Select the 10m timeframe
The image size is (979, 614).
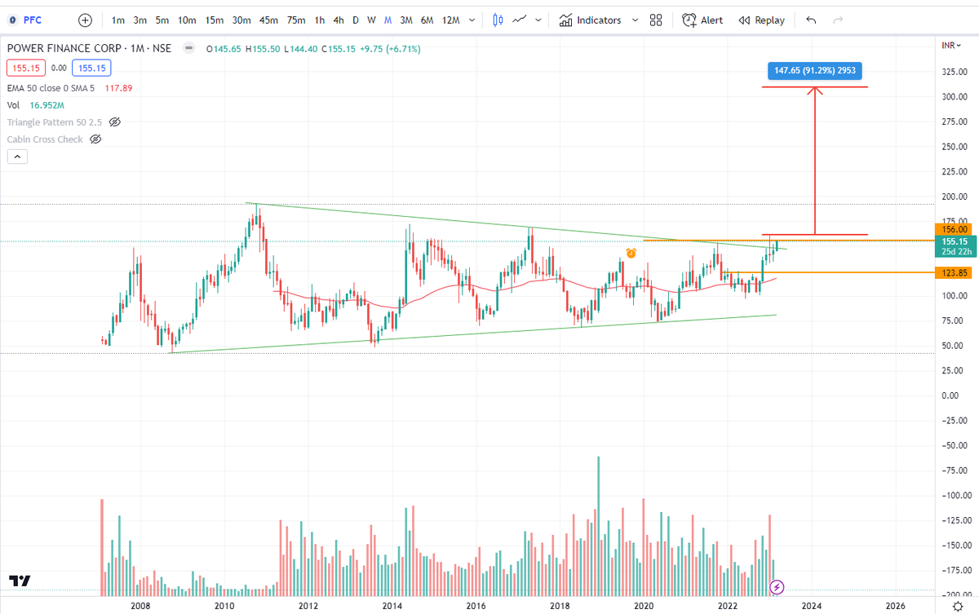(x=187, y=20)
